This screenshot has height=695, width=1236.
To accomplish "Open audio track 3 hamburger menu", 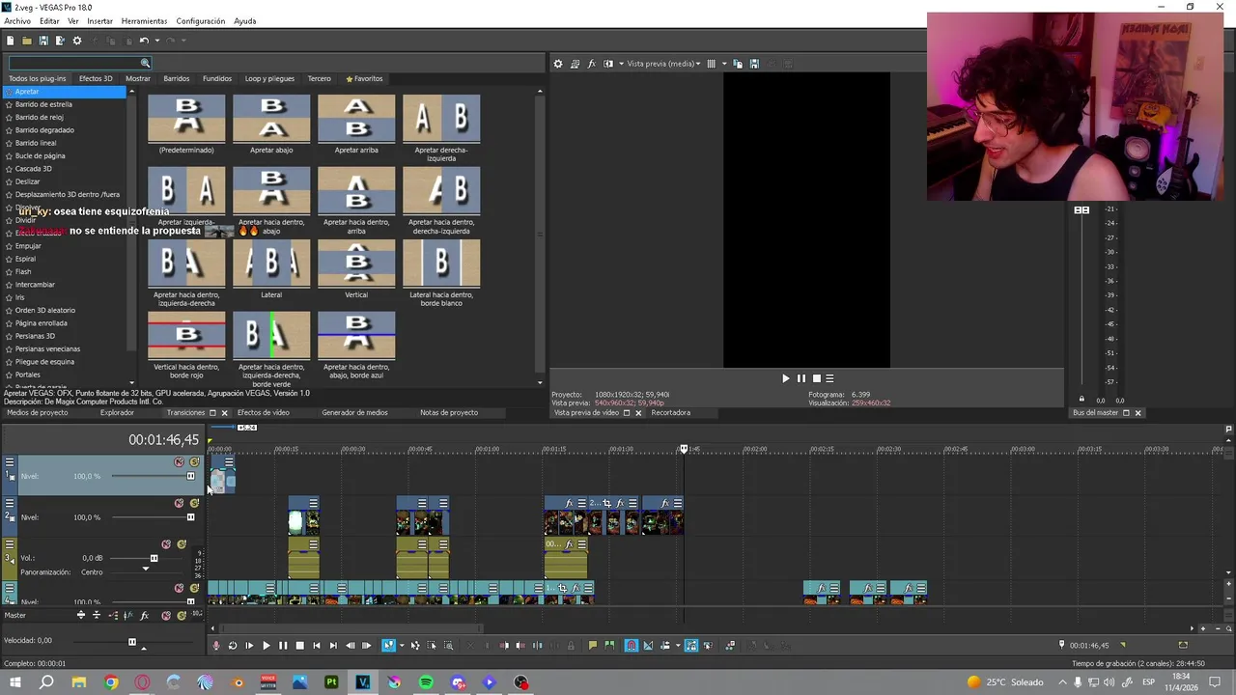I will pyautogui.click(x=10, y=544).
